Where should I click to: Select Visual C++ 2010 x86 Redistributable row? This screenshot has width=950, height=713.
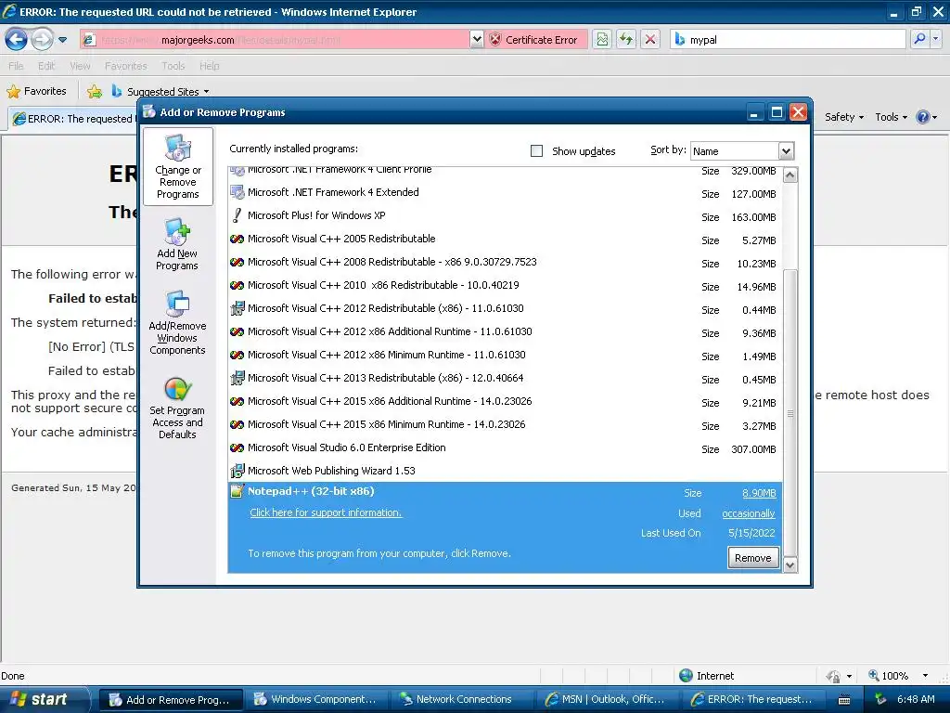(x=506, y=286)
